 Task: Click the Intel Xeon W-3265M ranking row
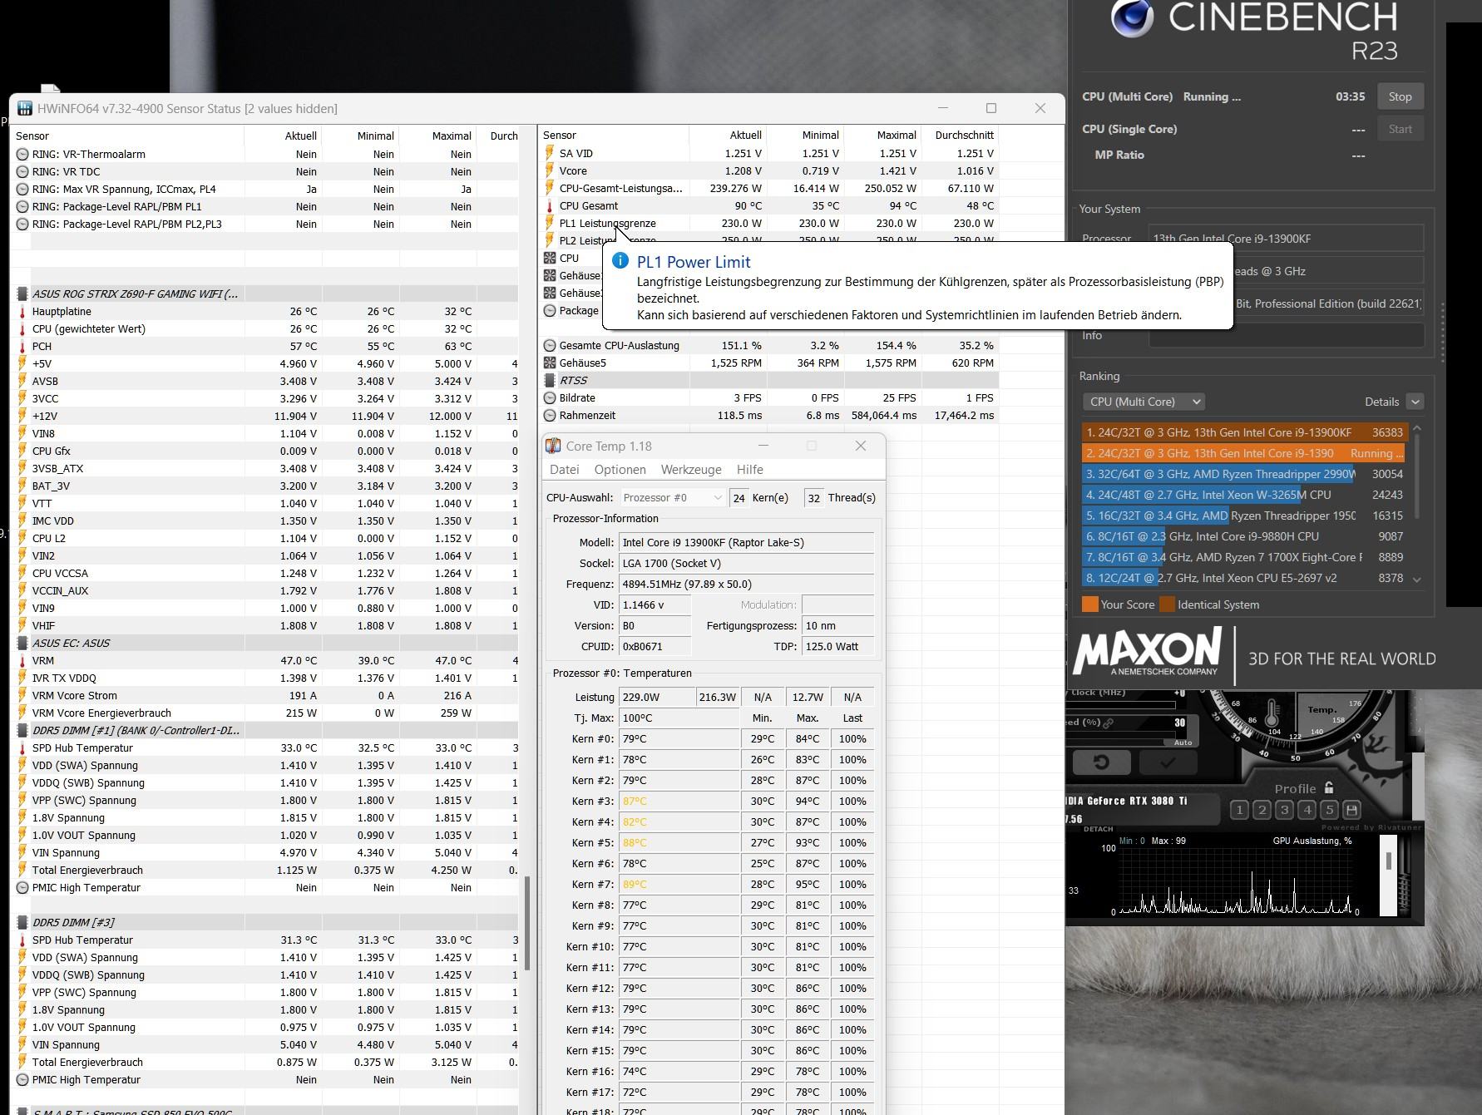tap(1244, 495)
